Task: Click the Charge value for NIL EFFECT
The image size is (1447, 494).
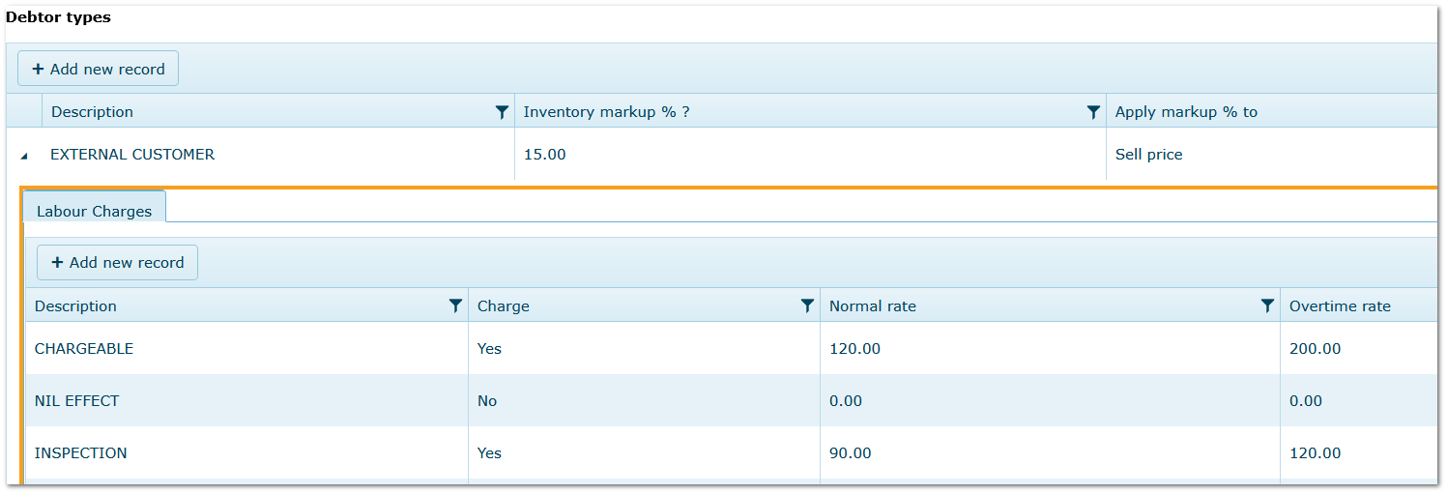Action: tap(487, 401)
